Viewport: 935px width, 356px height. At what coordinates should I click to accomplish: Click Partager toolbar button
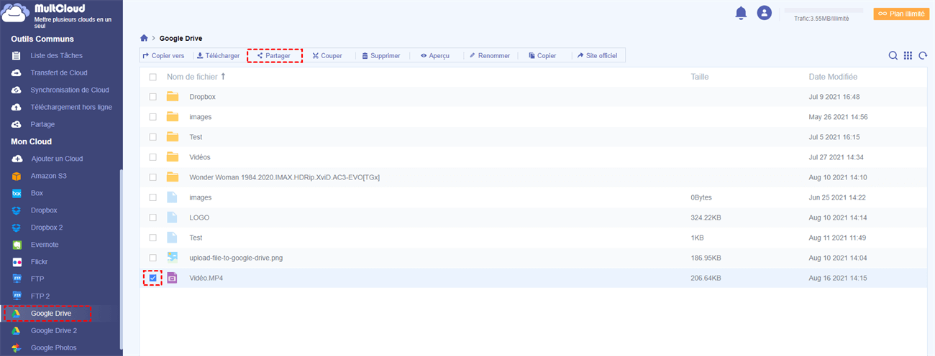click(x=274, y=55)
